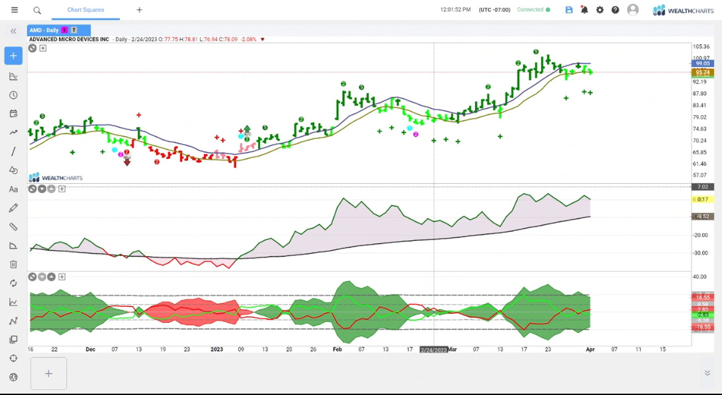Hide the middle oscillator pane indicator
The height and width of the screenshot is (395, 722).
pyautogui.click(x=32, y=189)
